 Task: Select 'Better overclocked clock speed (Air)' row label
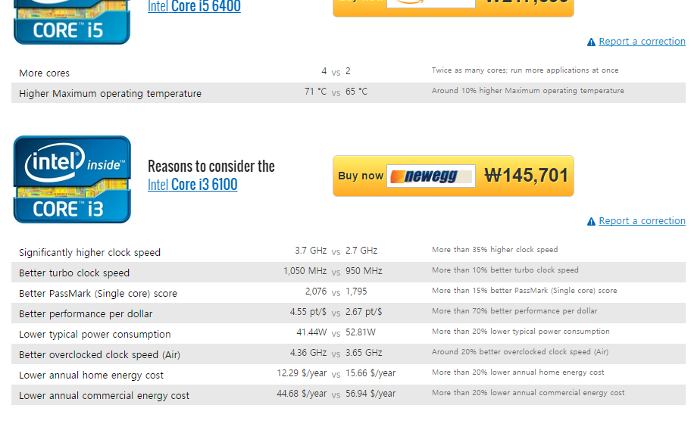point(99,355)
